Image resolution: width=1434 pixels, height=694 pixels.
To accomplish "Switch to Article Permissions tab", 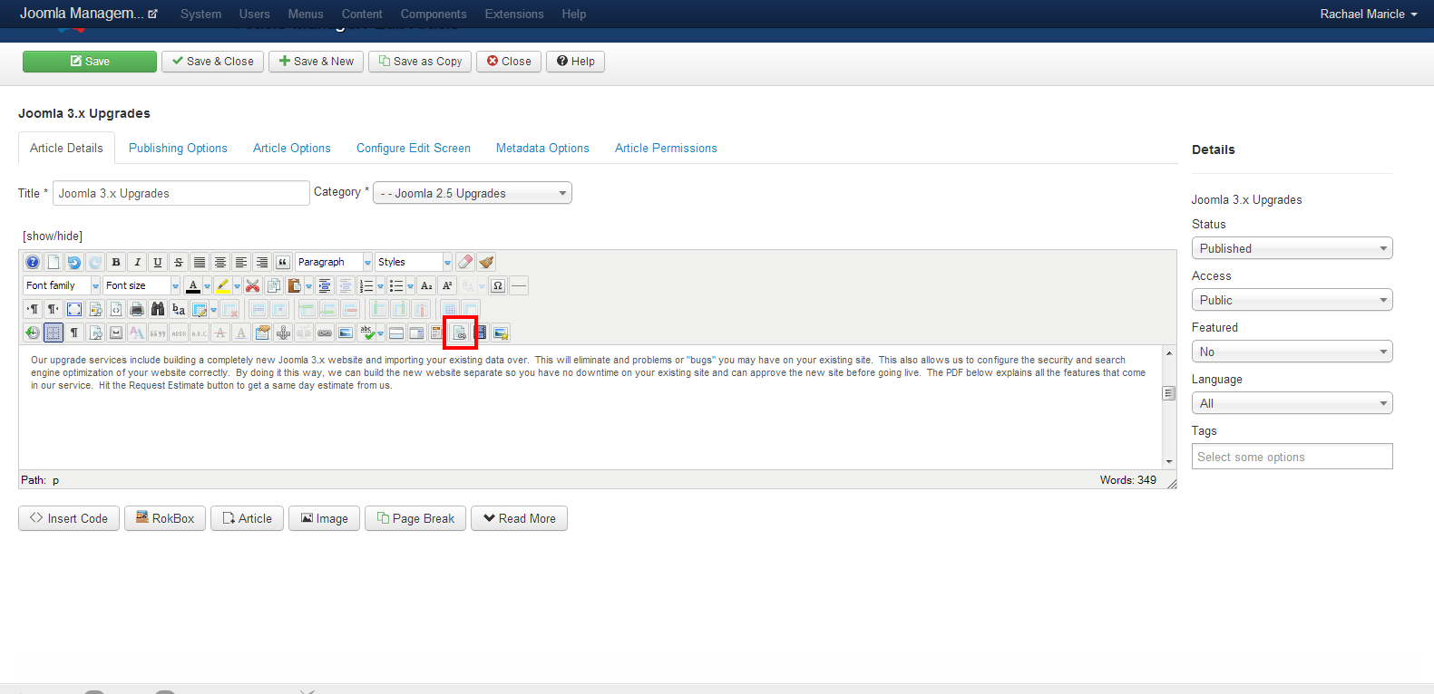I will tap(666, 148).
